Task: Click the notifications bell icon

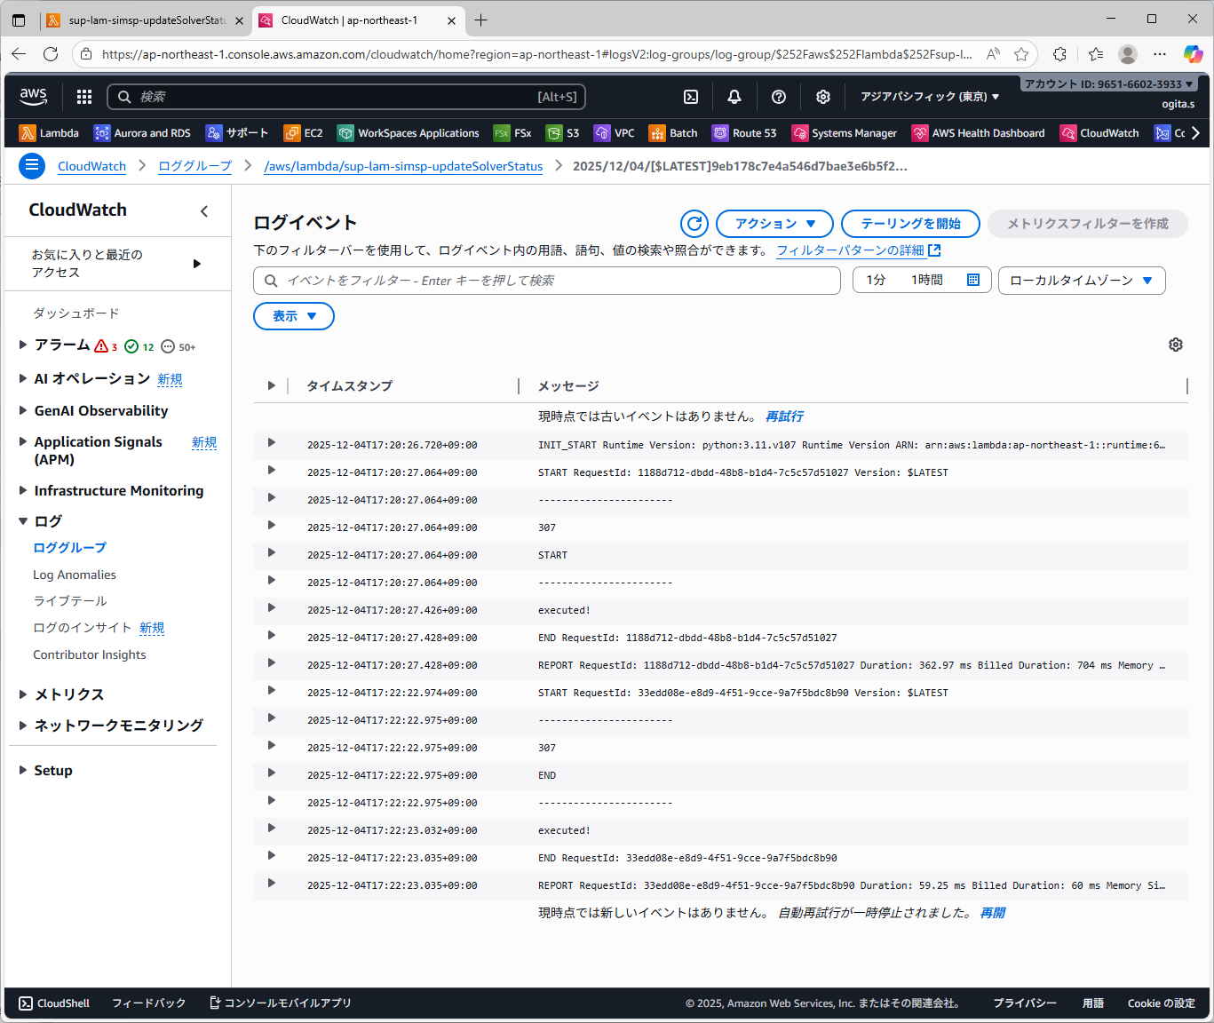Action: click(734, 97)
